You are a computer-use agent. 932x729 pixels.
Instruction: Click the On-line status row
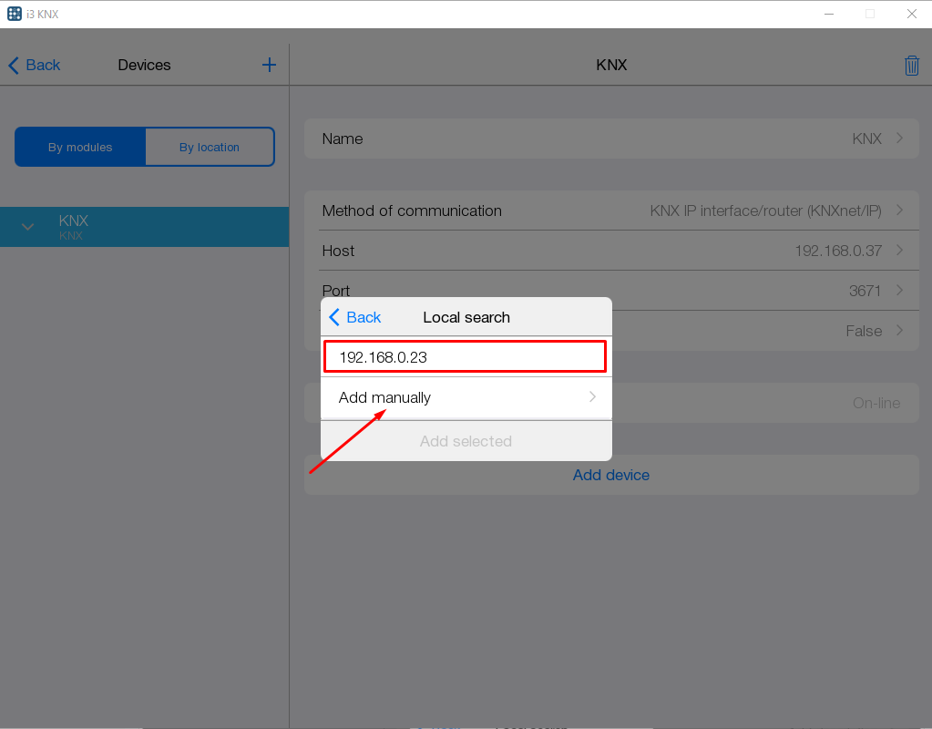(765, 402)
